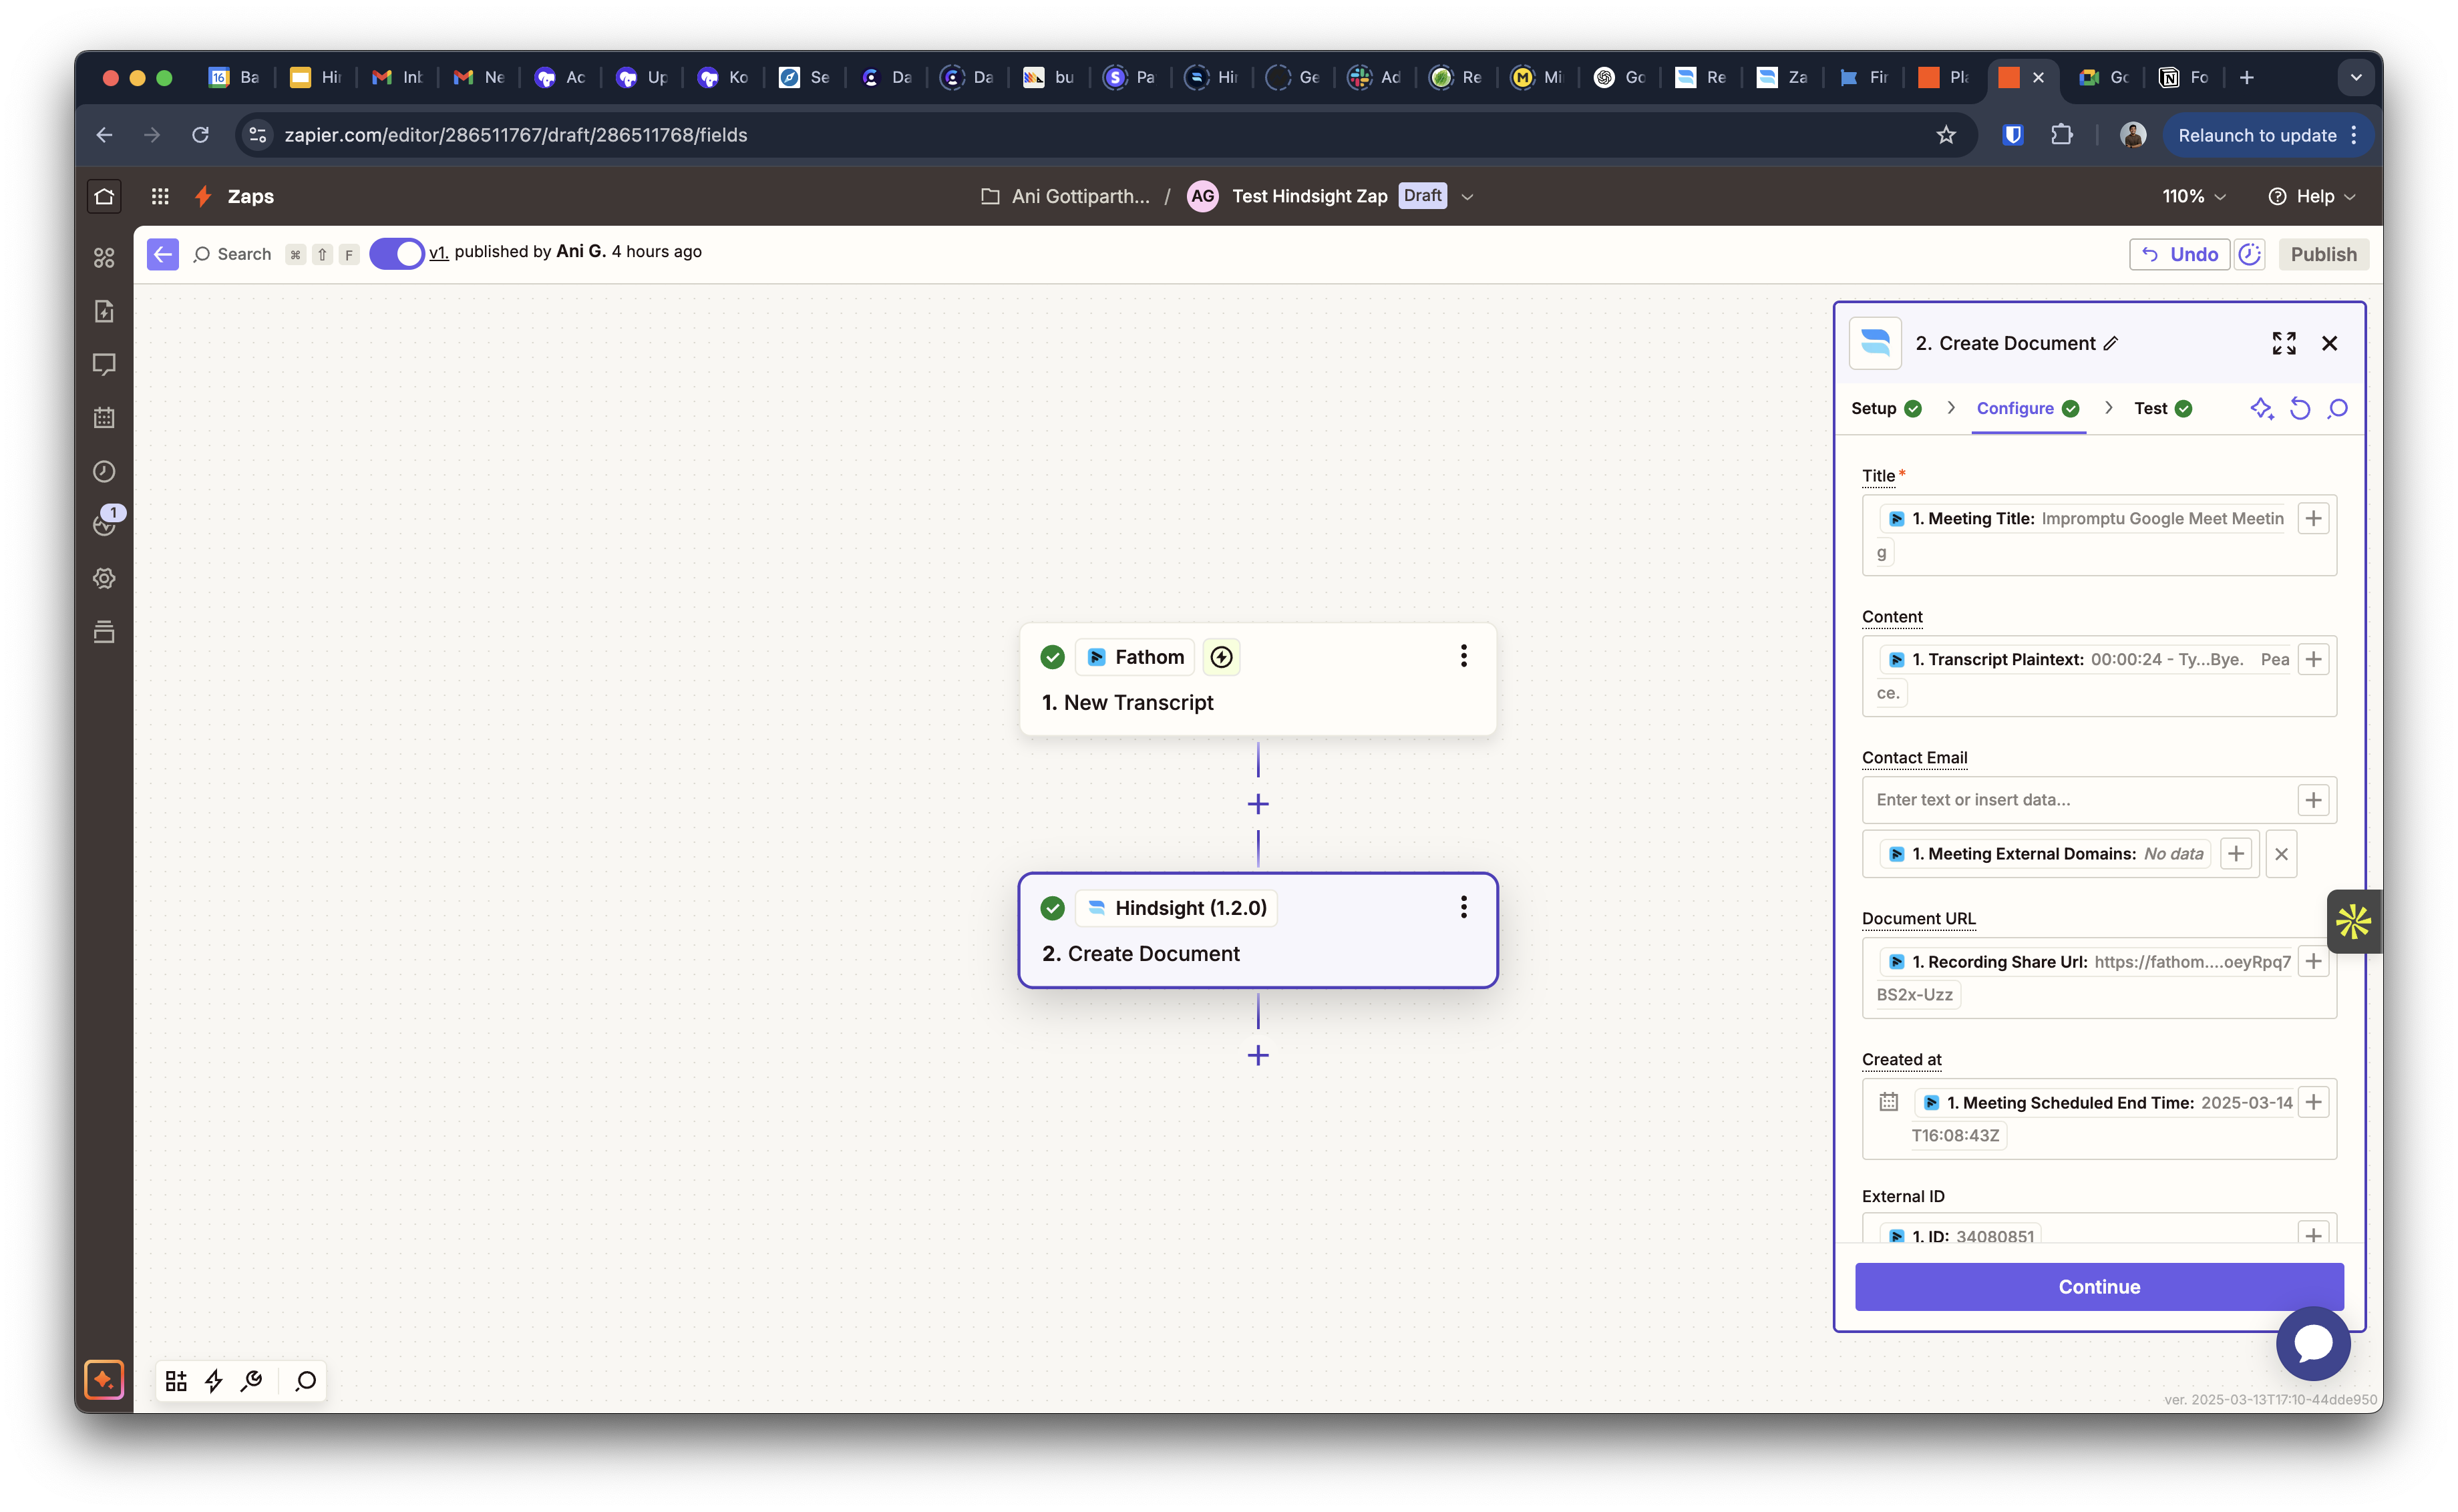This screenshot has height=1512, width=2458.
Task: Switch to the Test tab
Action: pyautogui.click(x=2162, y=408)
